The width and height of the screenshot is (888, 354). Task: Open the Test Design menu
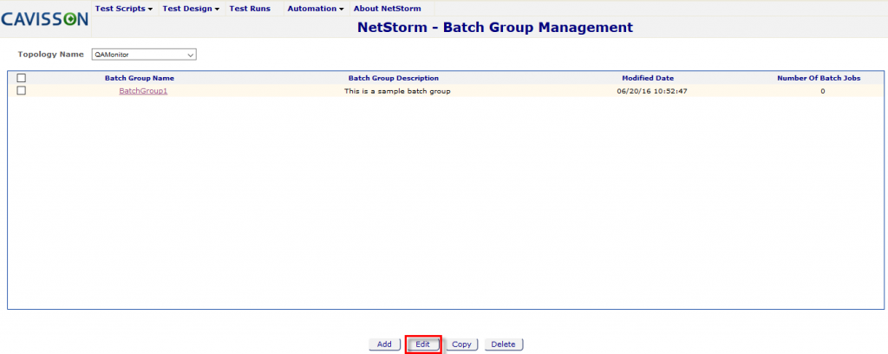click(191, 9)
